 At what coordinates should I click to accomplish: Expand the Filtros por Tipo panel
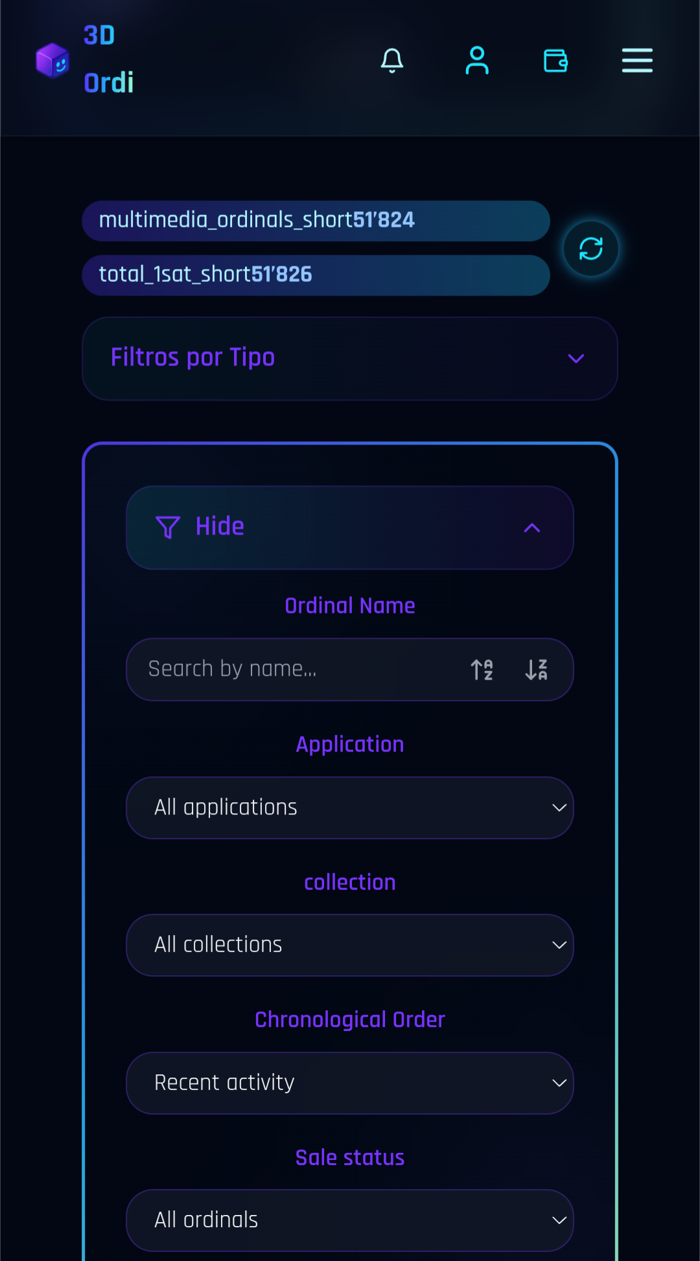[x=350, y=358]
